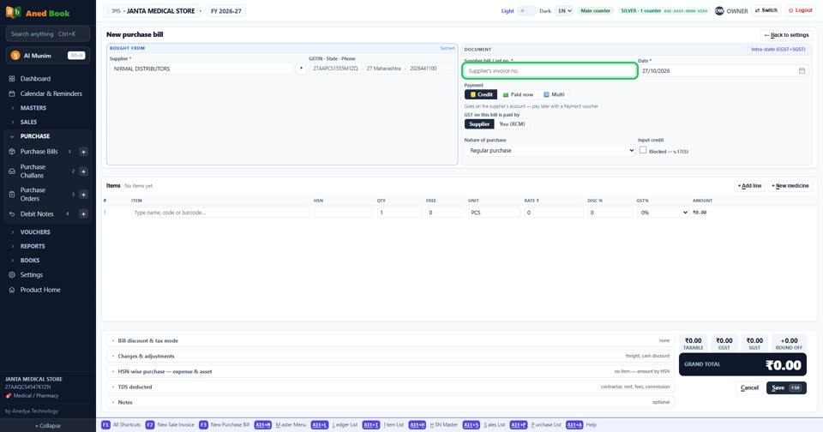Click the OWNER avatar icon
The image size is (823, 432).
tap(719, 10)
